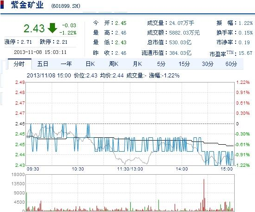The height and width of the screenshot is (212, 255).
Task: Click the 10:30 time axis label
Action: pyautogui.click(x=78, y=169)
